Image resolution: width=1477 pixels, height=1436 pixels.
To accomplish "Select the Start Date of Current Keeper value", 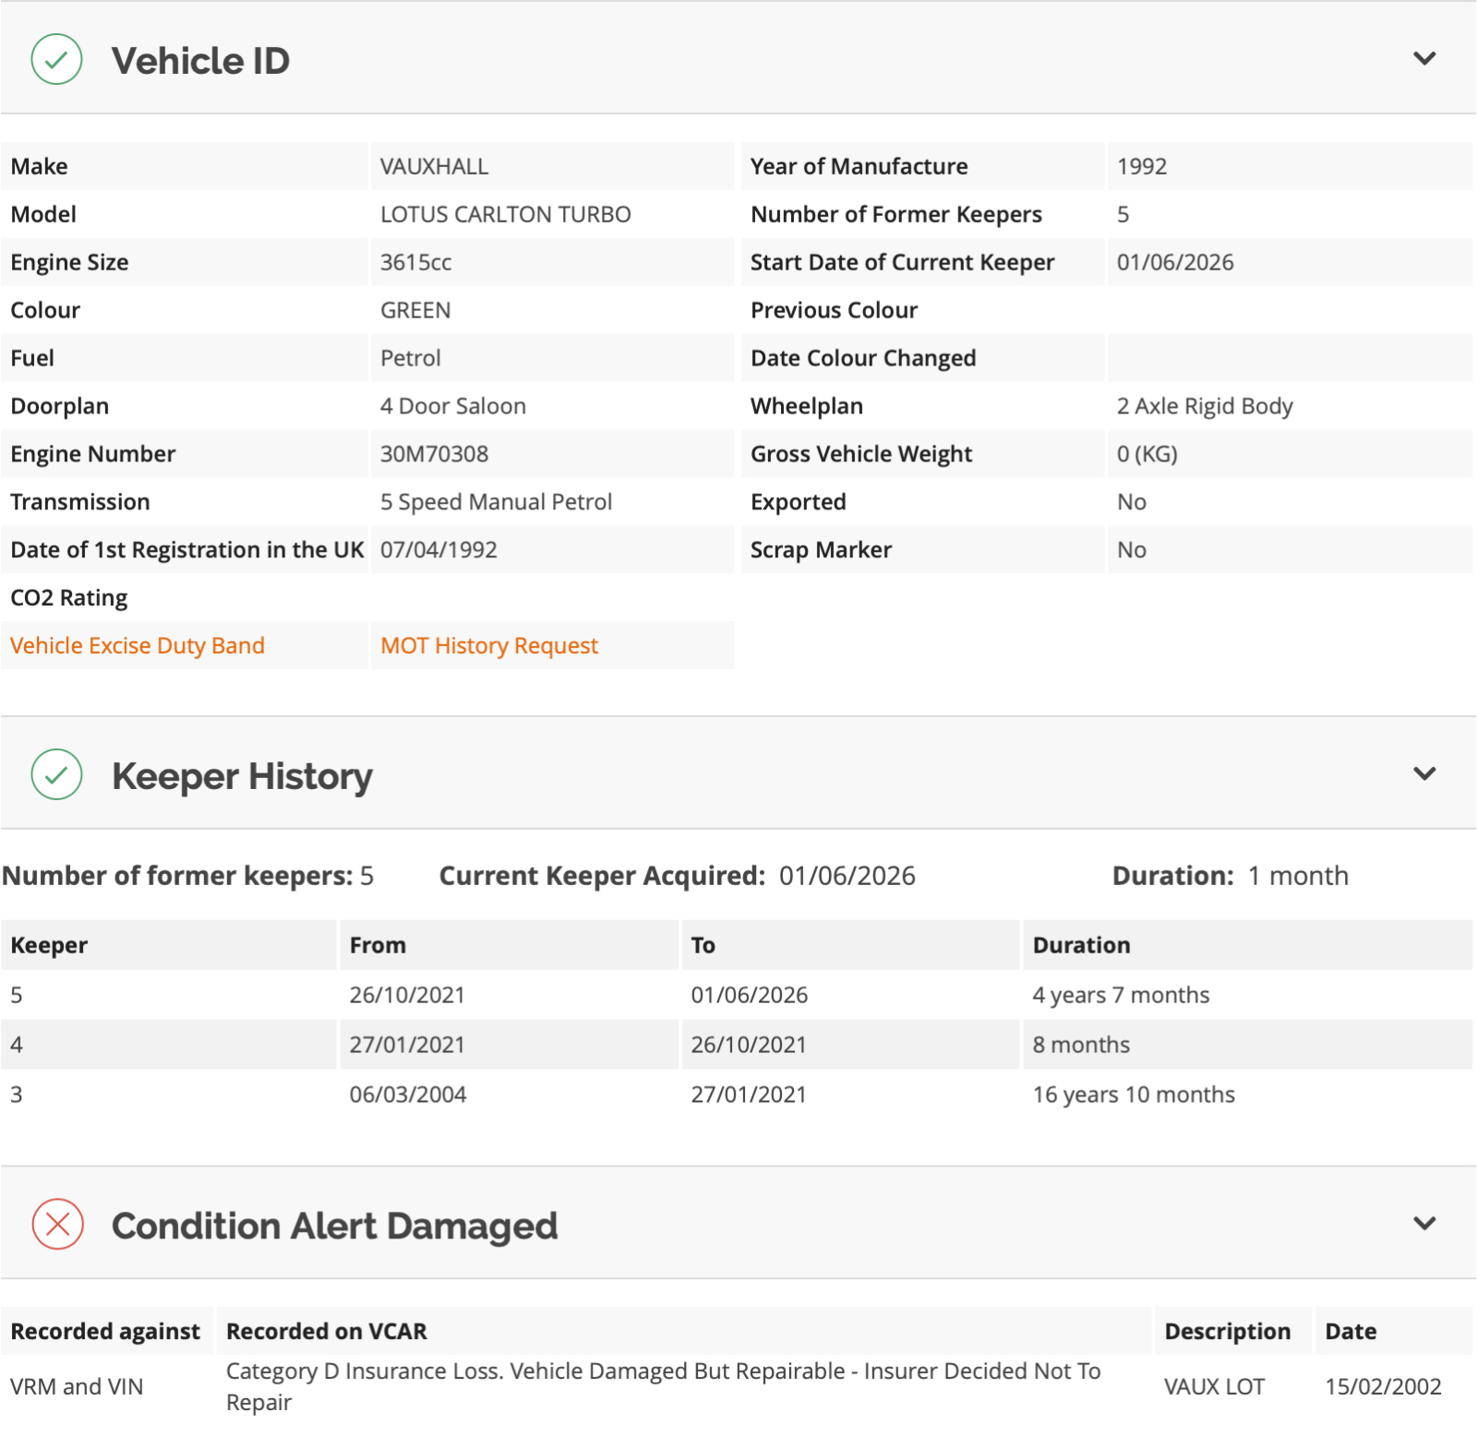I will click(x=1175, y=262).
